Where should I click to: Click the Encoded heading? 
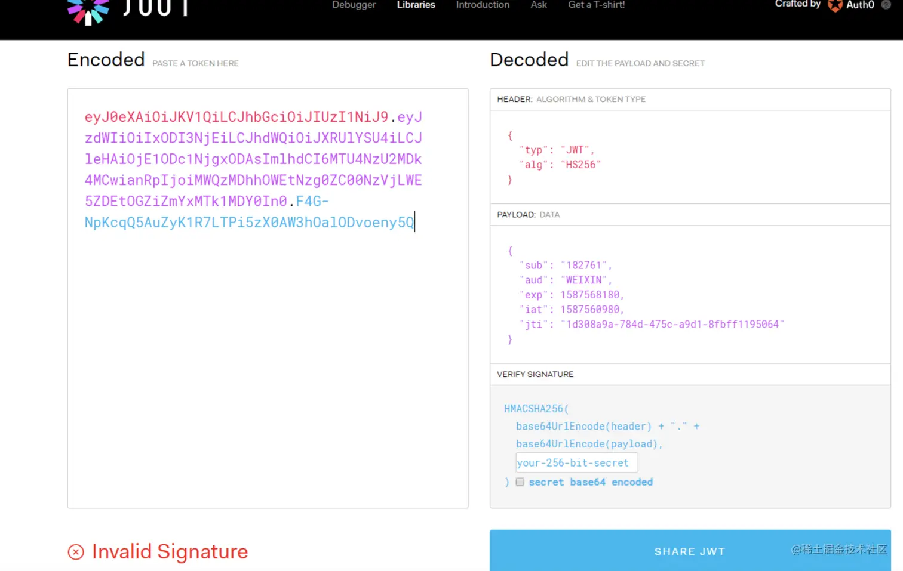pos(106,60)
